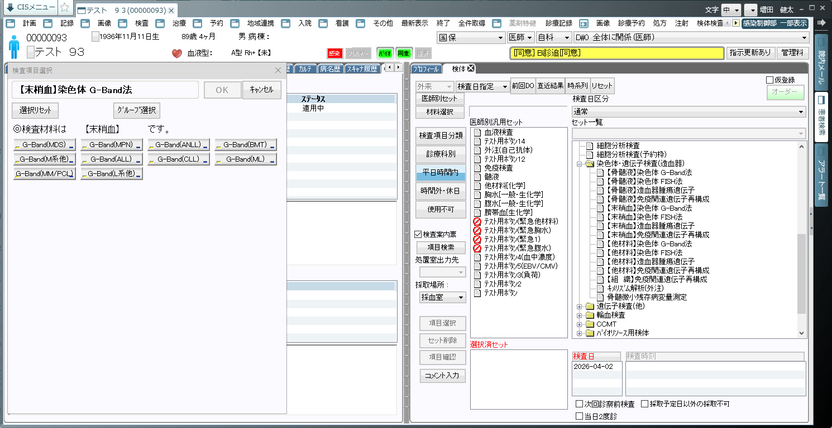The width and height of the screenshot is (832, 428).
Task: Open the 国保 insurance dropdown
Action: 471,38
